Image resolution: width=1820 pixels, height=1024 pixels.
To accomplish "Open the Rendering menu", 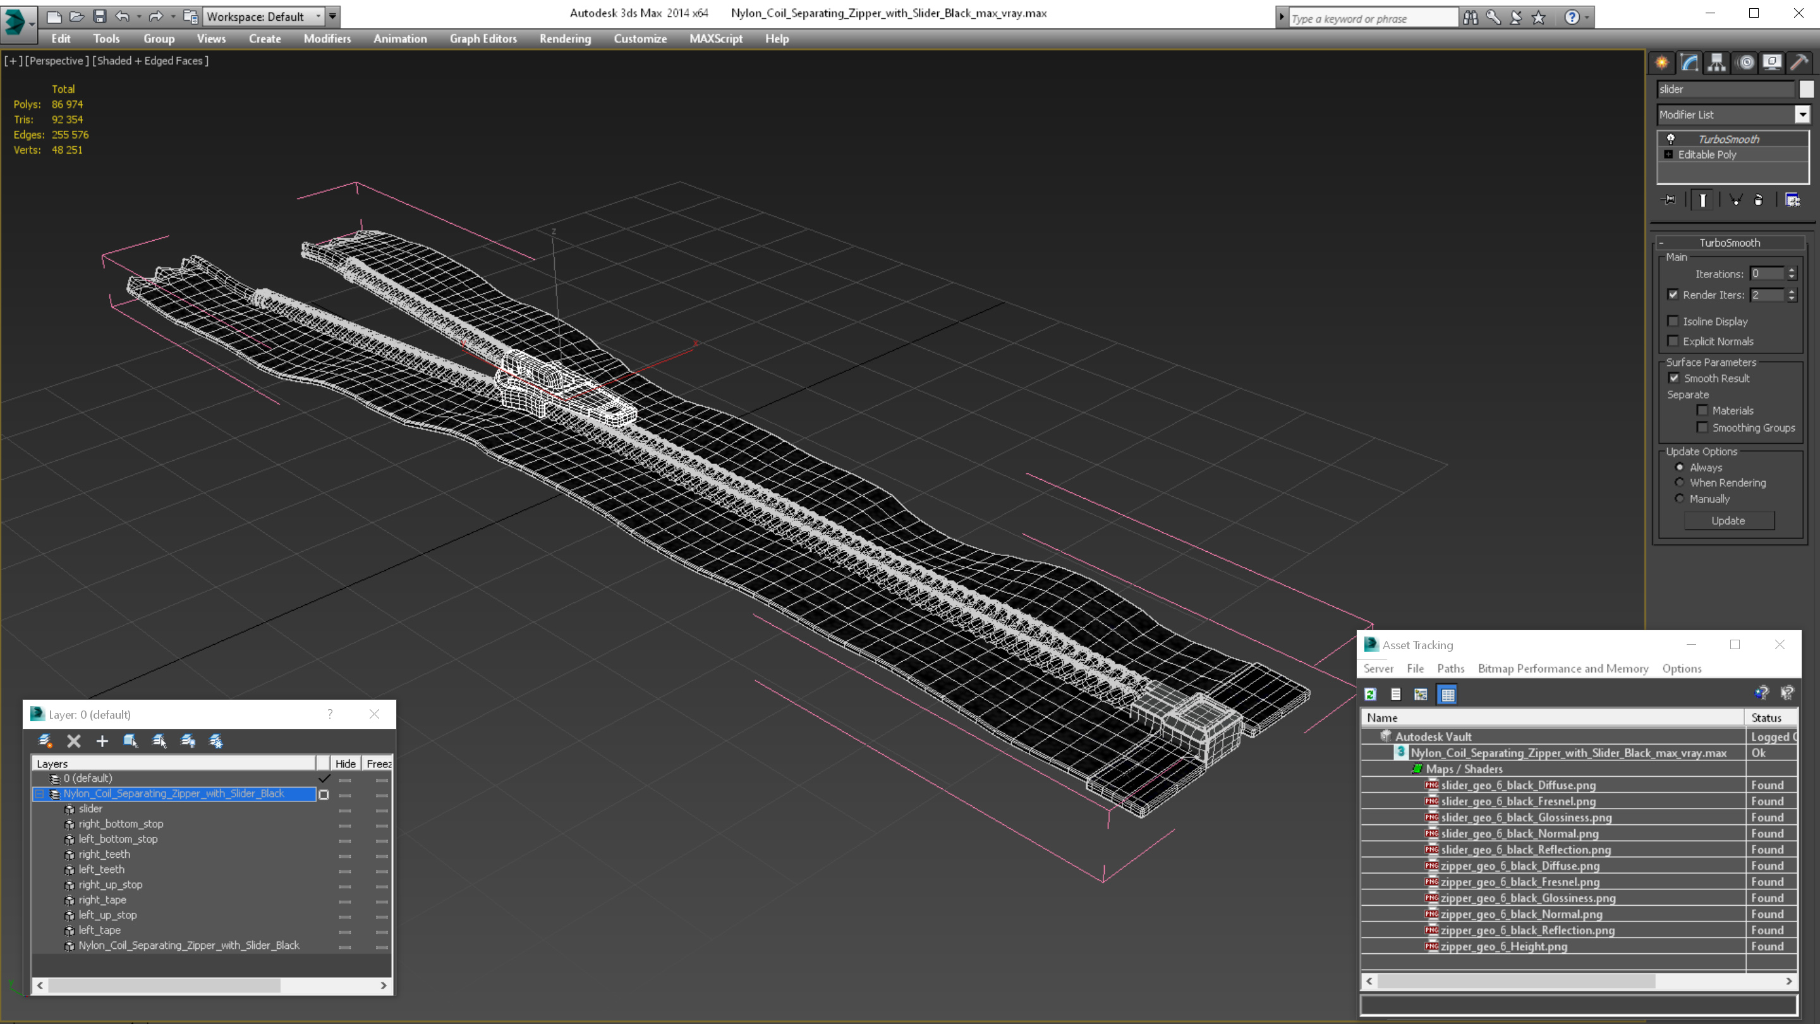I will [564, 39].
